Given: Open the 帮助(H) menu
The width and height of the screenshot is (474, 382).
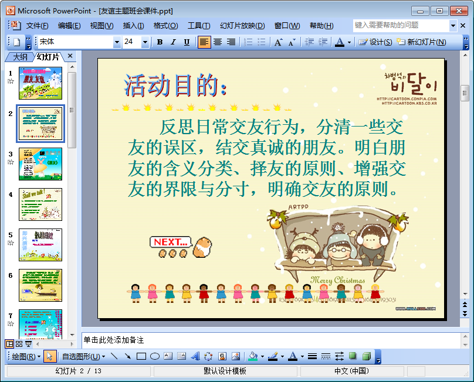Looking at the screenshot, I should (x=321, y=26).
